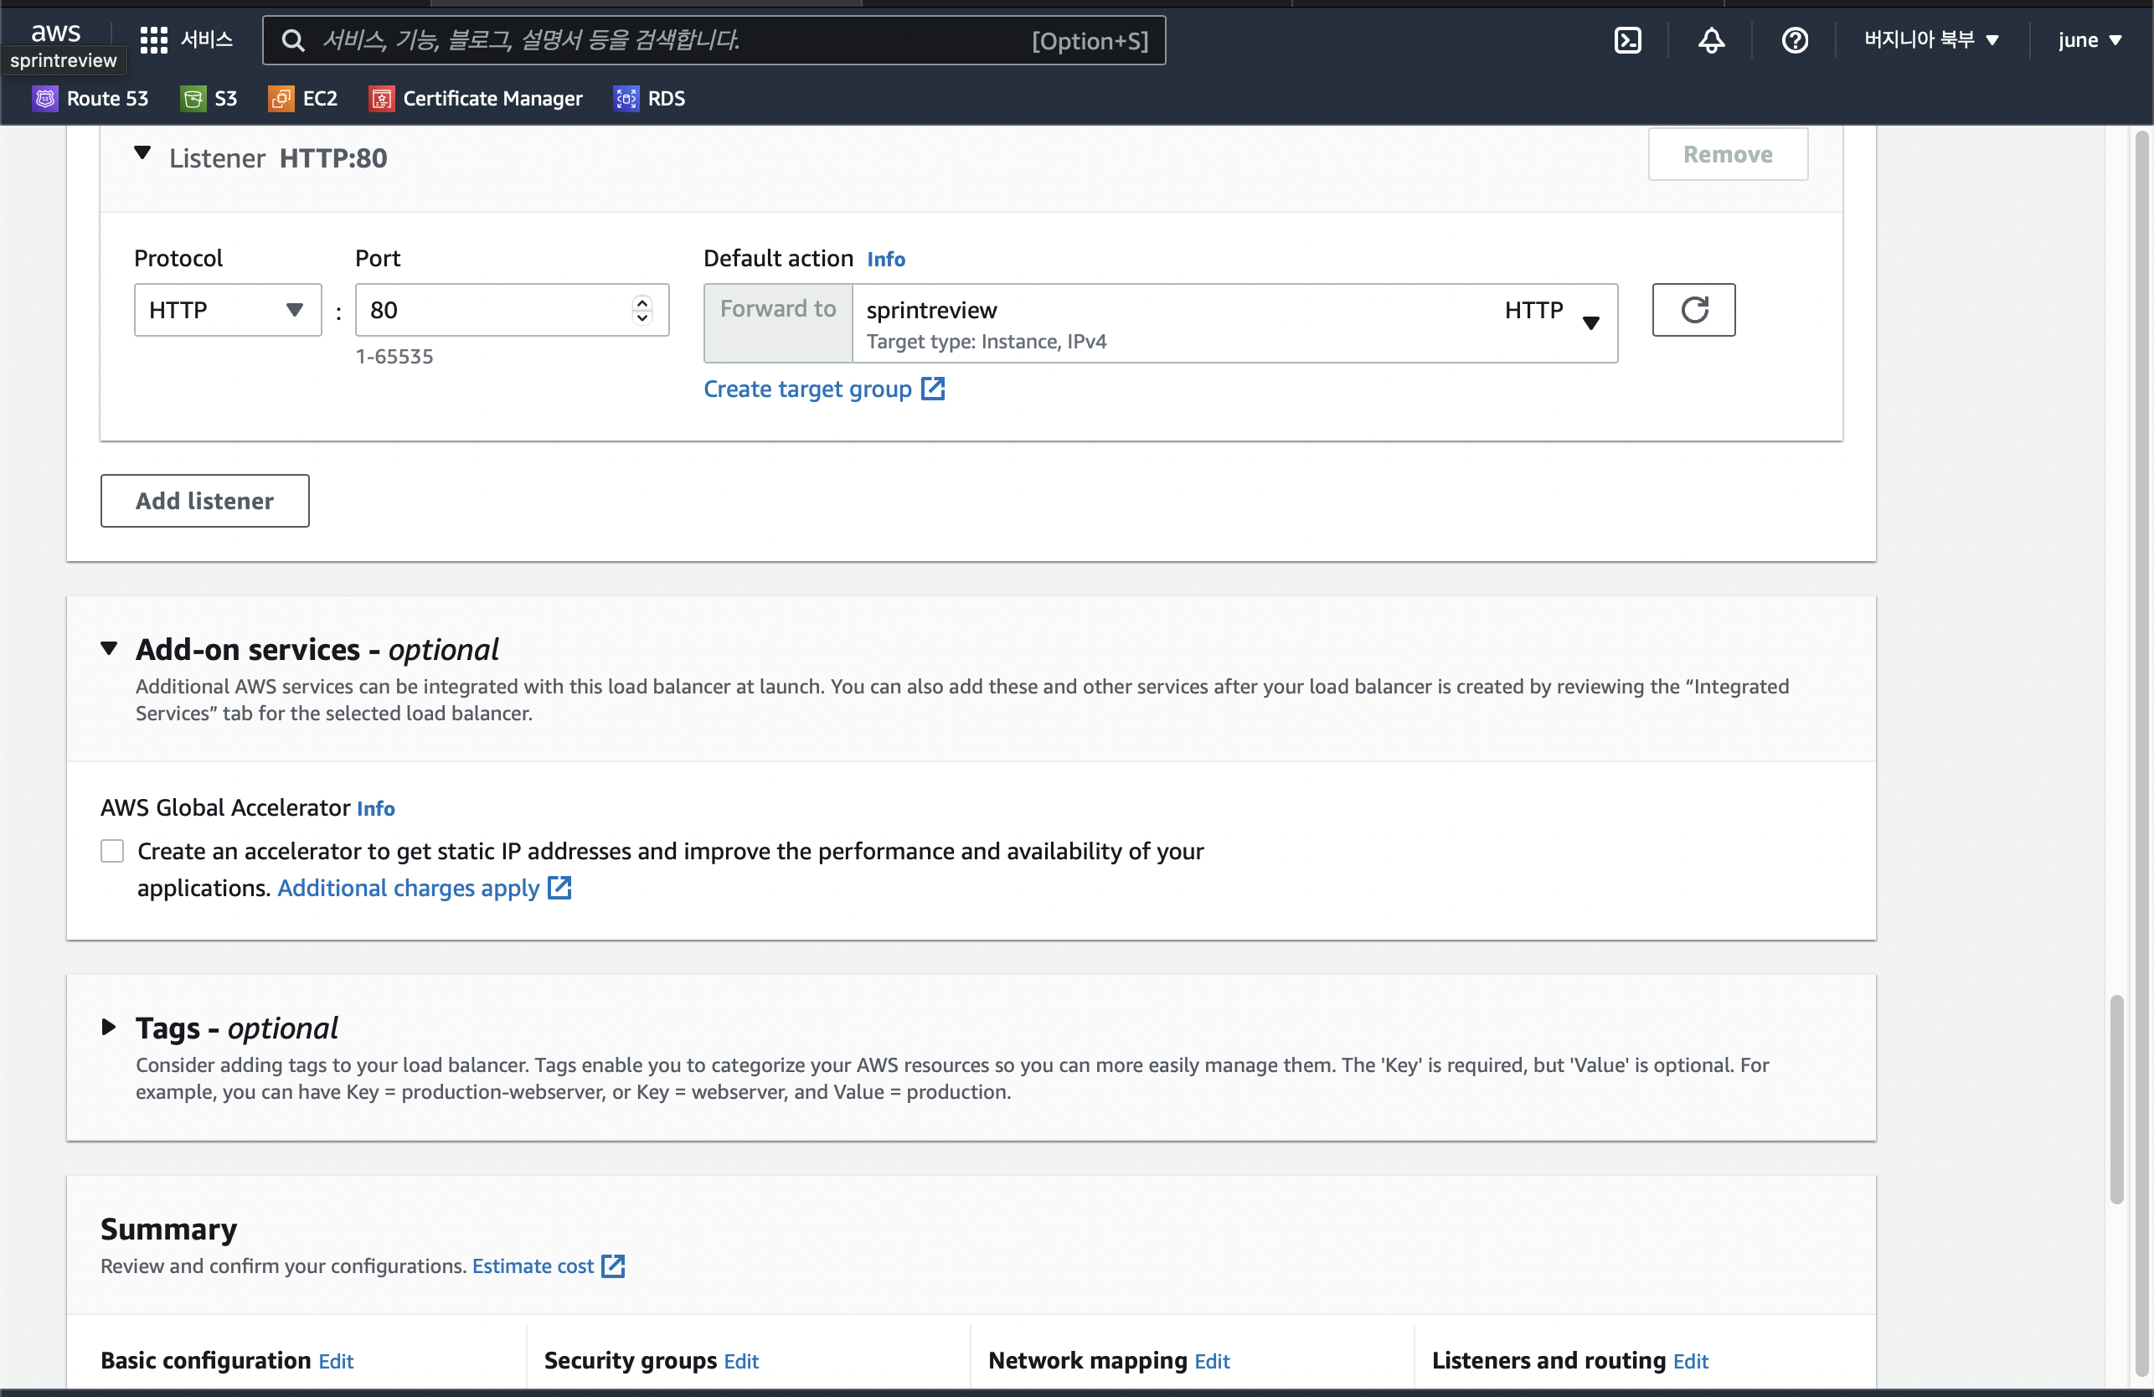Open Certificate Manager from favorites bar
This screenshot has width=2154, height=1397.
pyautogui.click(x=476, y=98)
